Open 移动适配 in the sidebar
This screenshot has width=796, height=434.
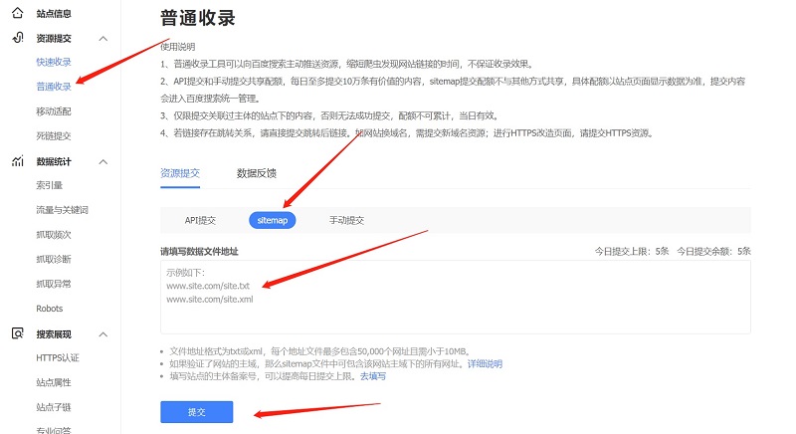click(x=54, y=111)
